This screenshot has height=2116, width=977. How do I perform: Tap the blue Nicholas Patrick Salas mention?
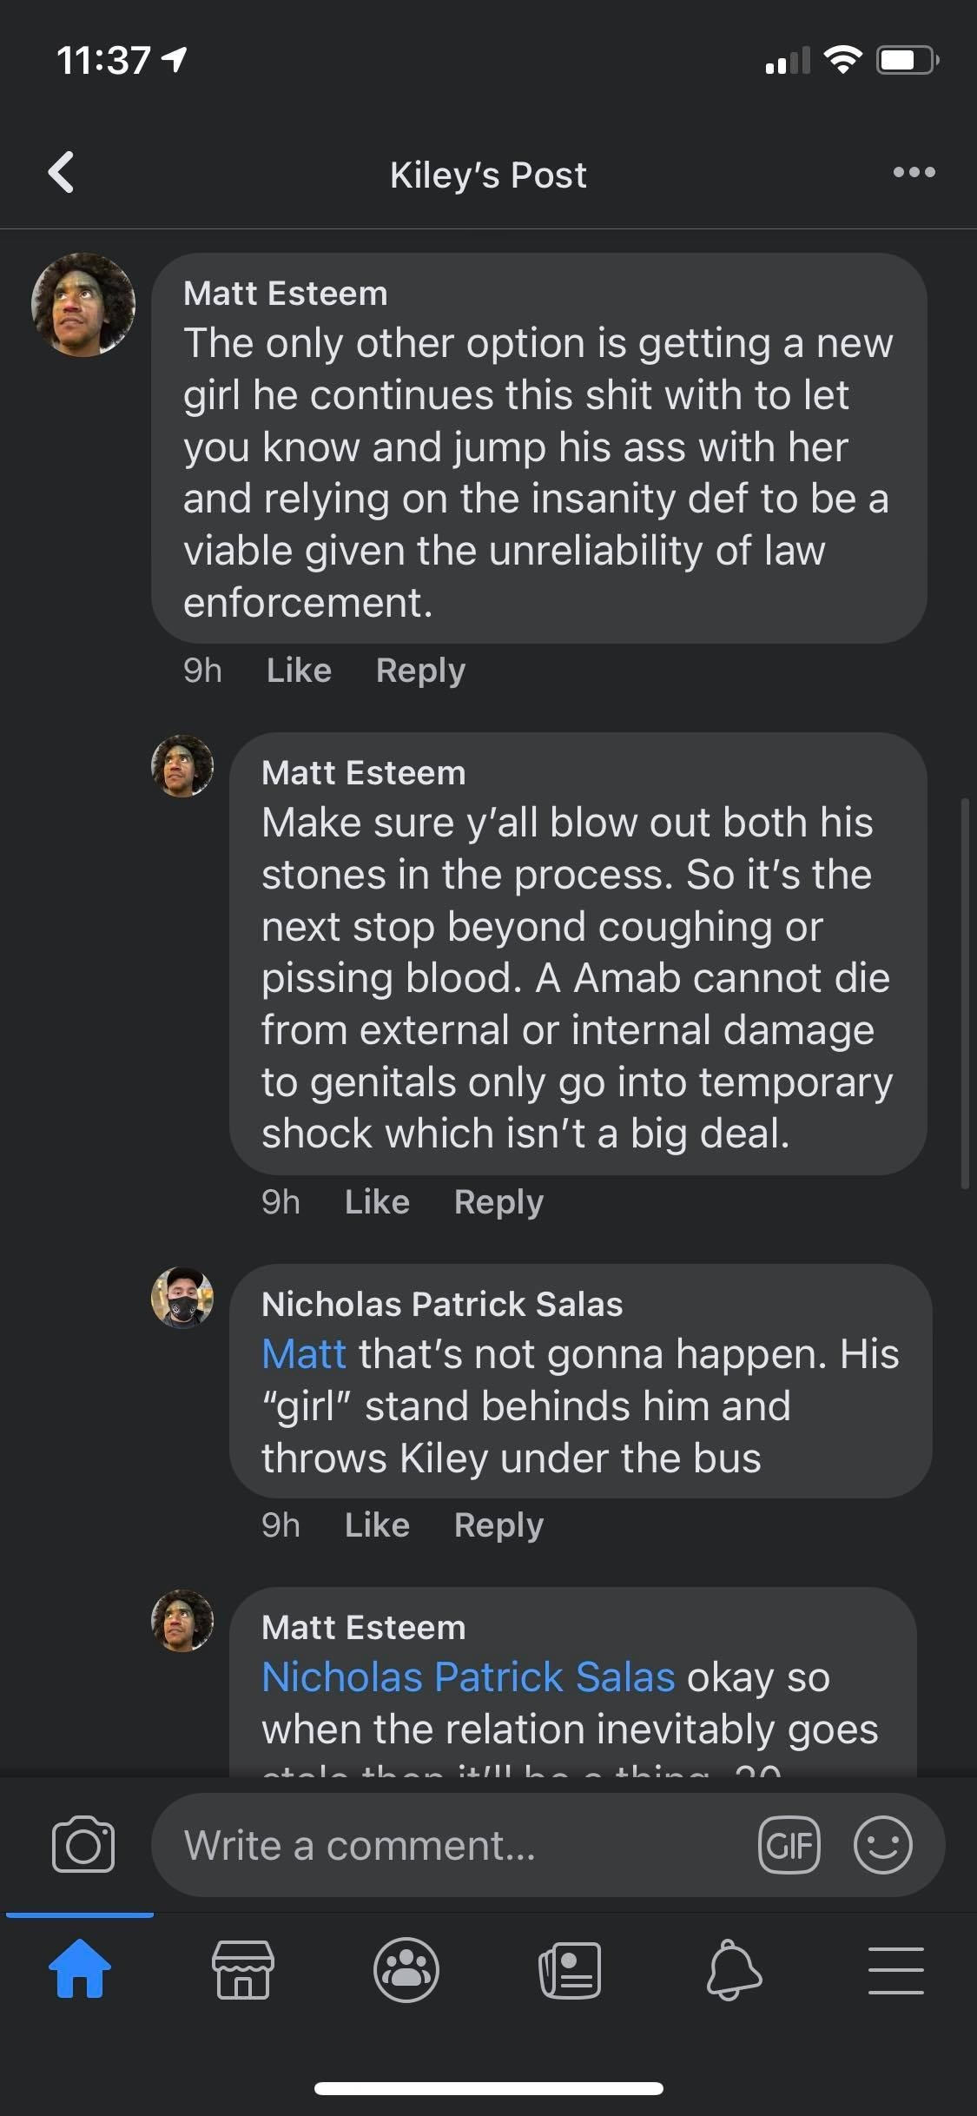click(x=468, y=1677)
